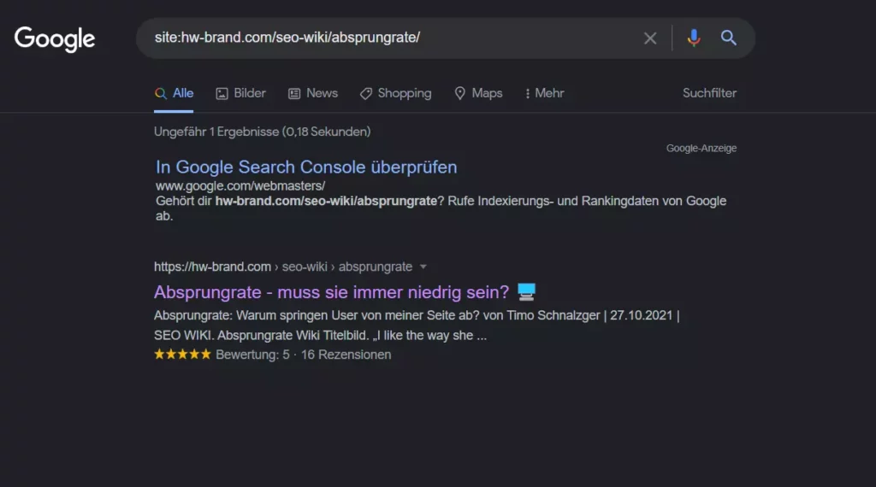Click the five-star rating stars
The height and width of the screenshot is (487, 876).
[183, 355]
